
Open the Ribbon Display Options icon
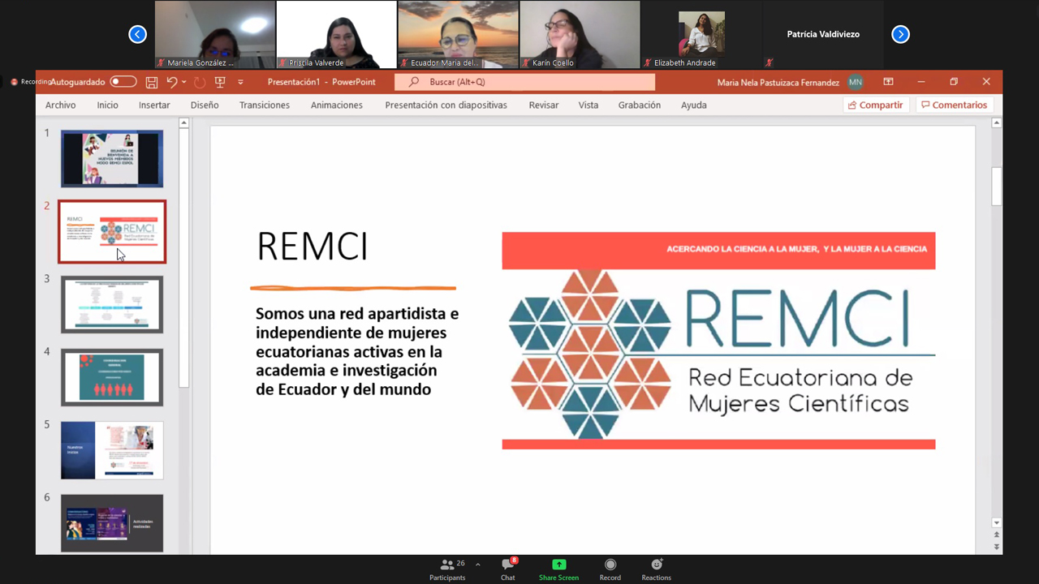[x=888, y=82]
